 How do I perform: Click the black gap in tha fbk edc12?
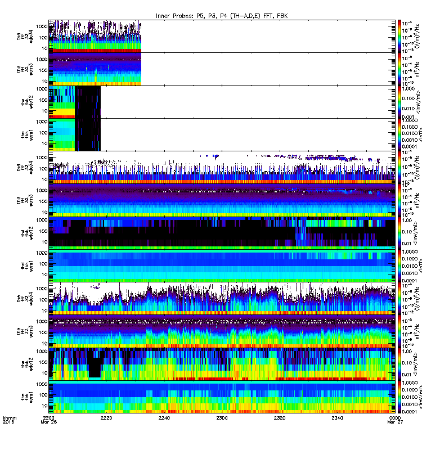tap(88, 102)
